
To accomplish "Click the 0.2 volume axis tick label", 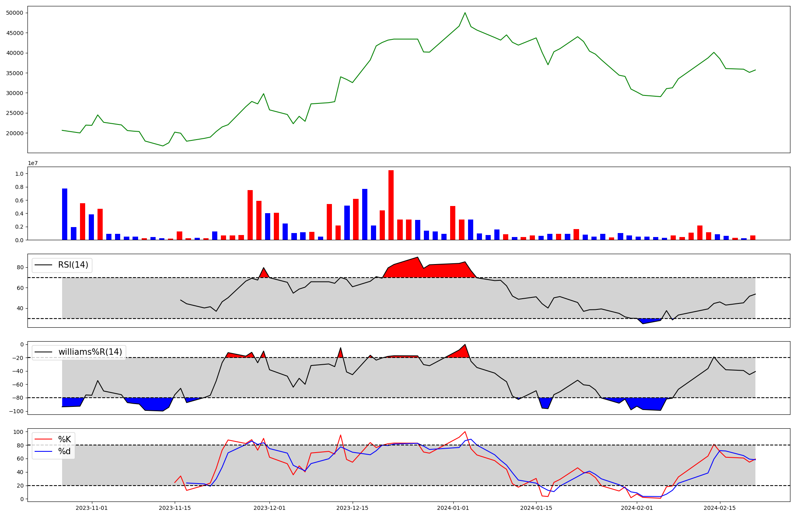I will [19, 227].
